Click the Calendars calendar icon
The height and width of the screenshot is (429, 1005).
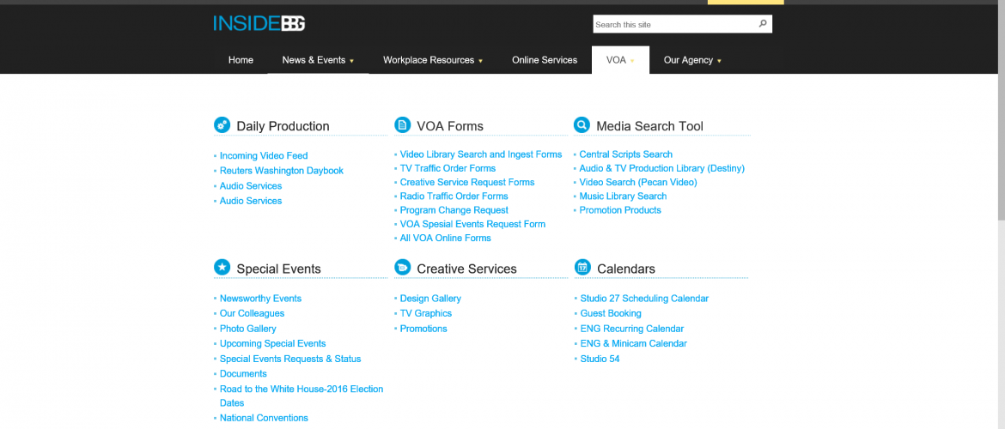[582, 267]
